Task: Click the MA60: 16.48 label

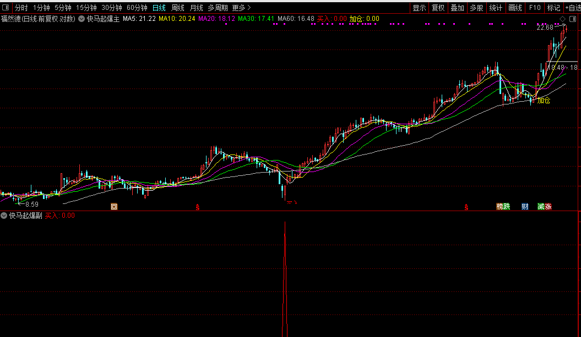Action: (296, 19)
